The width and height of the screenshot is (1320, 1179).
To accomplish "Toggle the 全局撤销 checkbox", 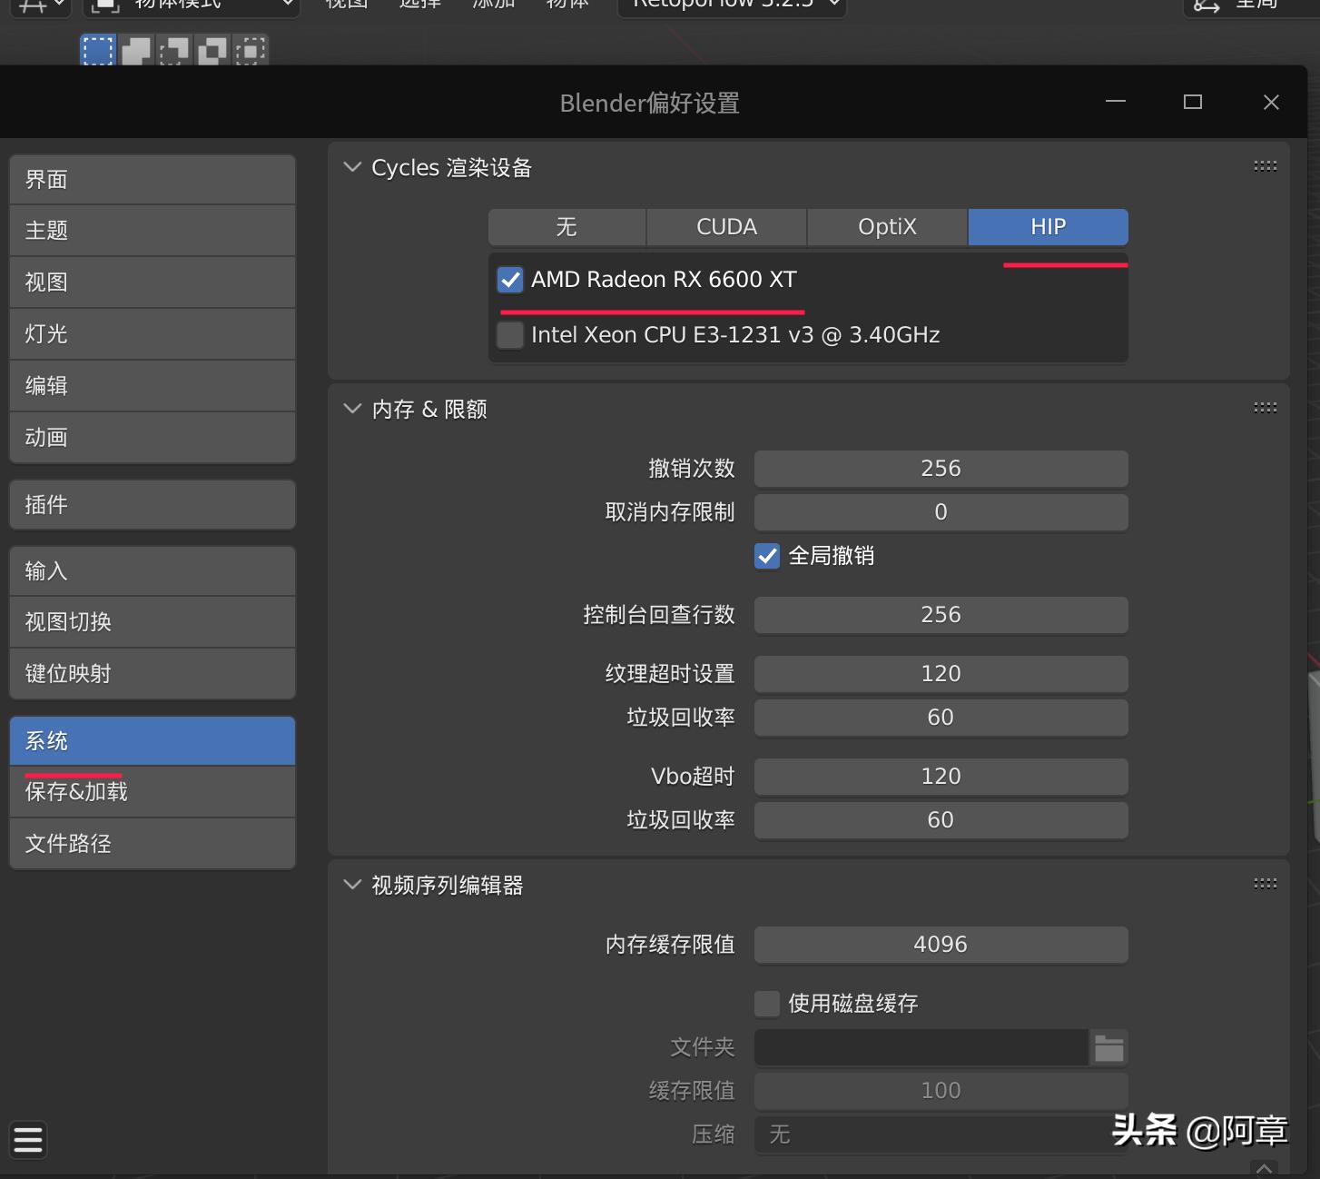I will click(x=767, y=556).
